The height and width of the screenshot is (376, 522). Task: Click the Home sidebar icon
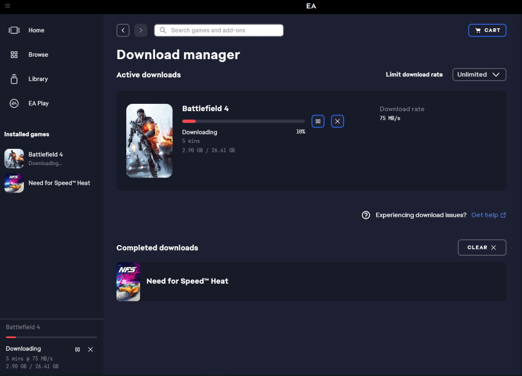pos(14,30)
